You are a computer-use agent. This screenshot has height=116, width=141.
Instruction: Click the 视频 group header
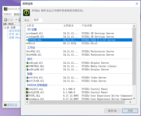click(30, 74)
